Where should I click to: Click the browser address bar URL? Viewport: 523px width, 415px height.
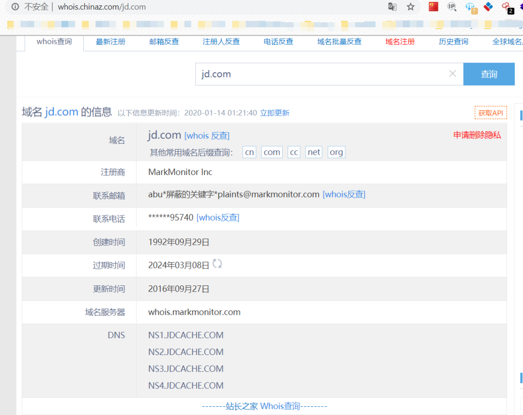tap(102, 7)
